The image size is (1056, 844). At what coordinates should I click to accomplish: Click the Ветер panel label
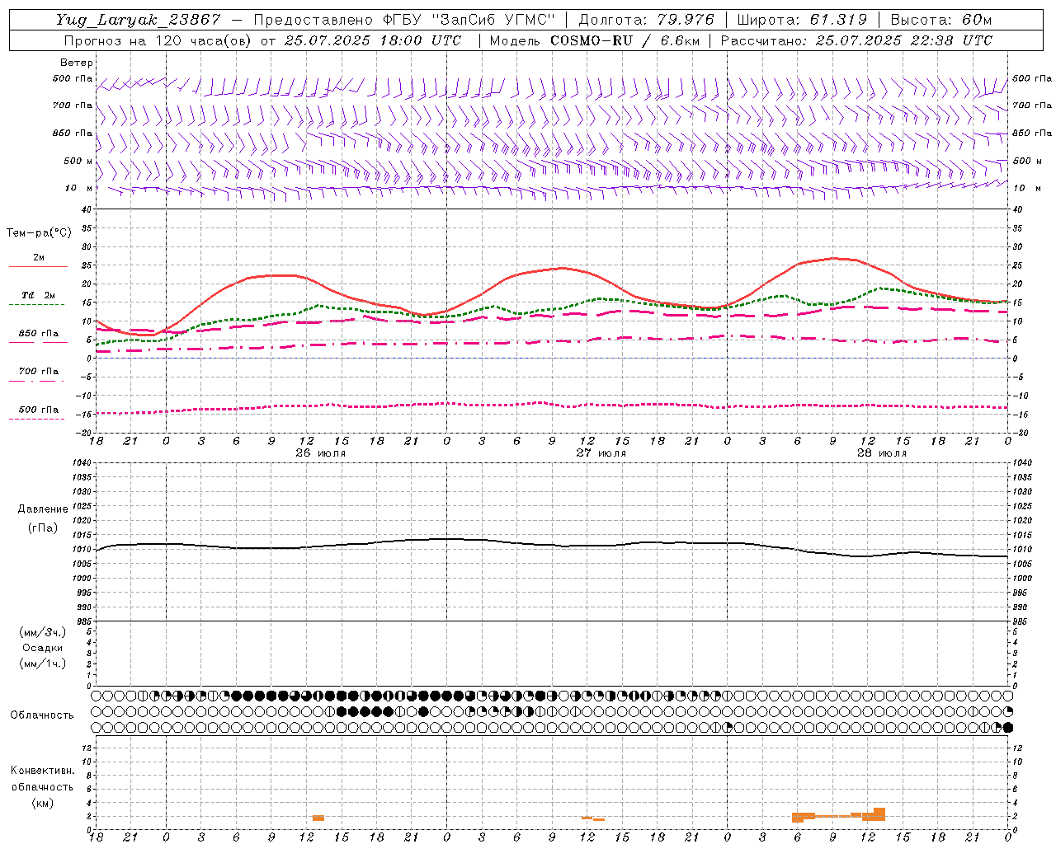(x=76, y=63)
